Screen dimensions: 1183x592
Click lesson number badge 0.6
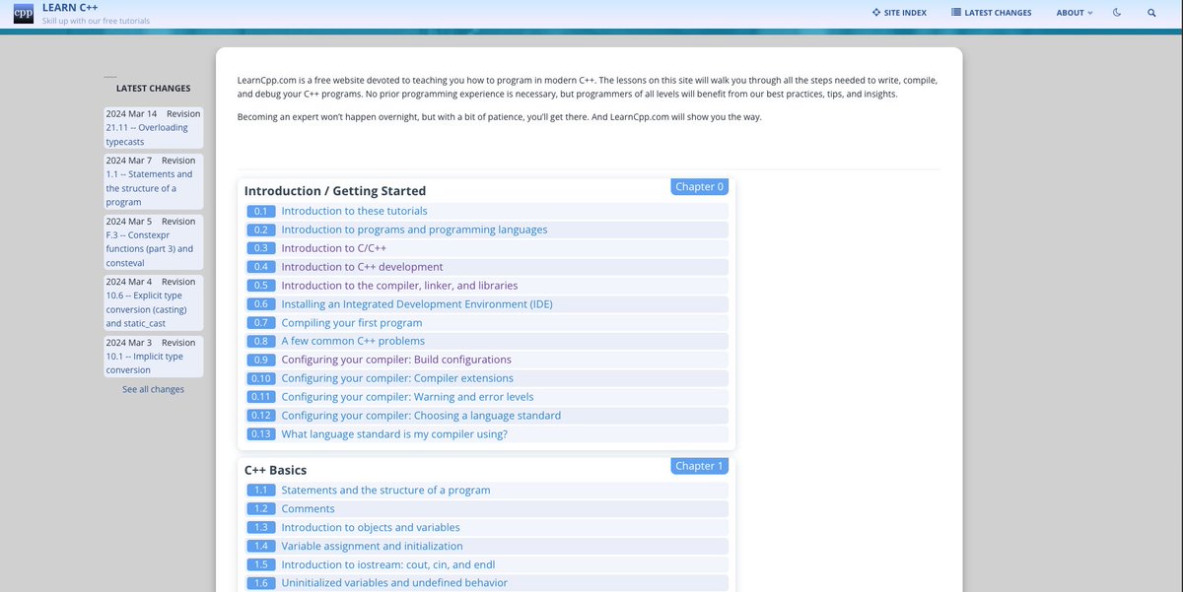(x=260, y=304)
